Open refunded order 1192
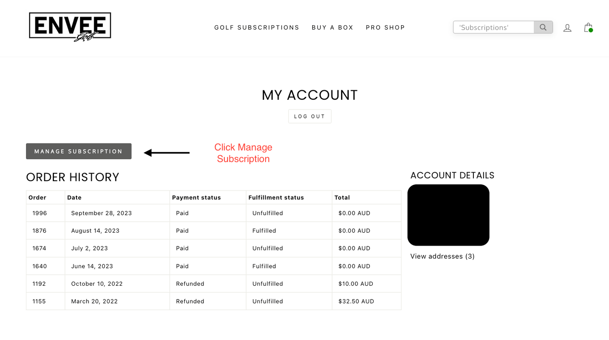The width and height of the screenshot is (609, 340). coord(39,284)
